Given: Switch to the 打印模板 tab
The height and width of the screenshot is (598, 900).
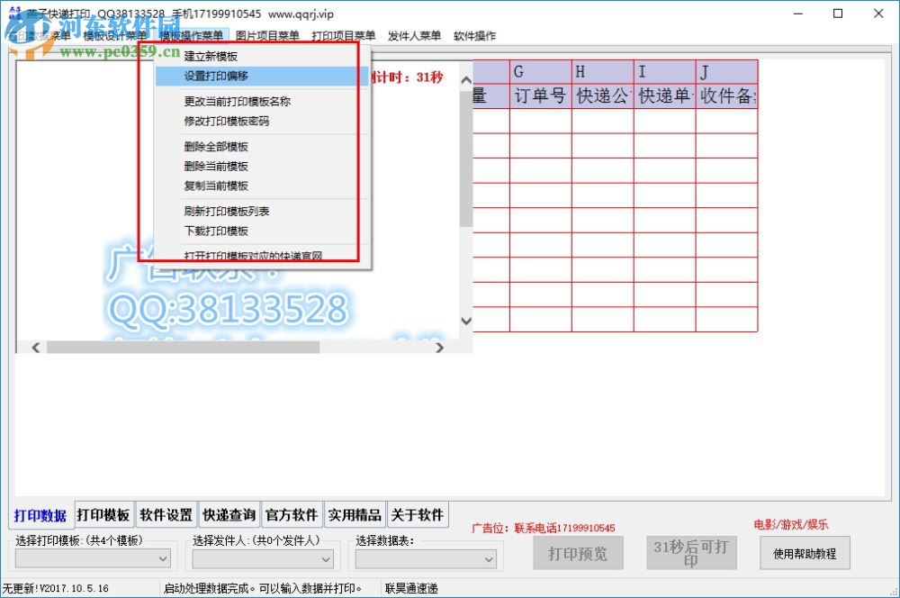Looking at the screenshot, I should 103,515.
